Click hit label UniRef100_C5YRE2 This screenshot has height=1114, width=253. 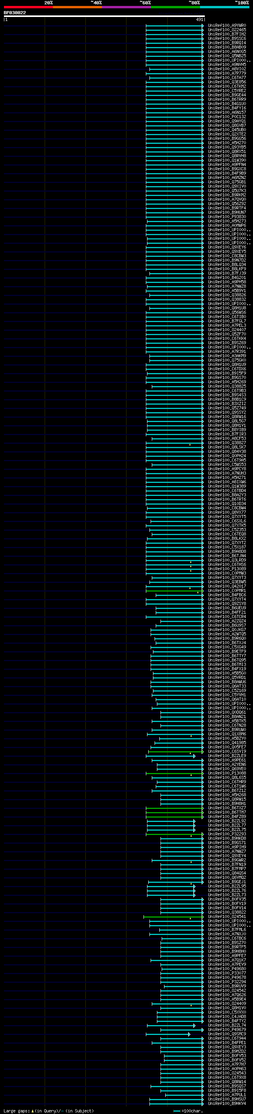[227, 91]
